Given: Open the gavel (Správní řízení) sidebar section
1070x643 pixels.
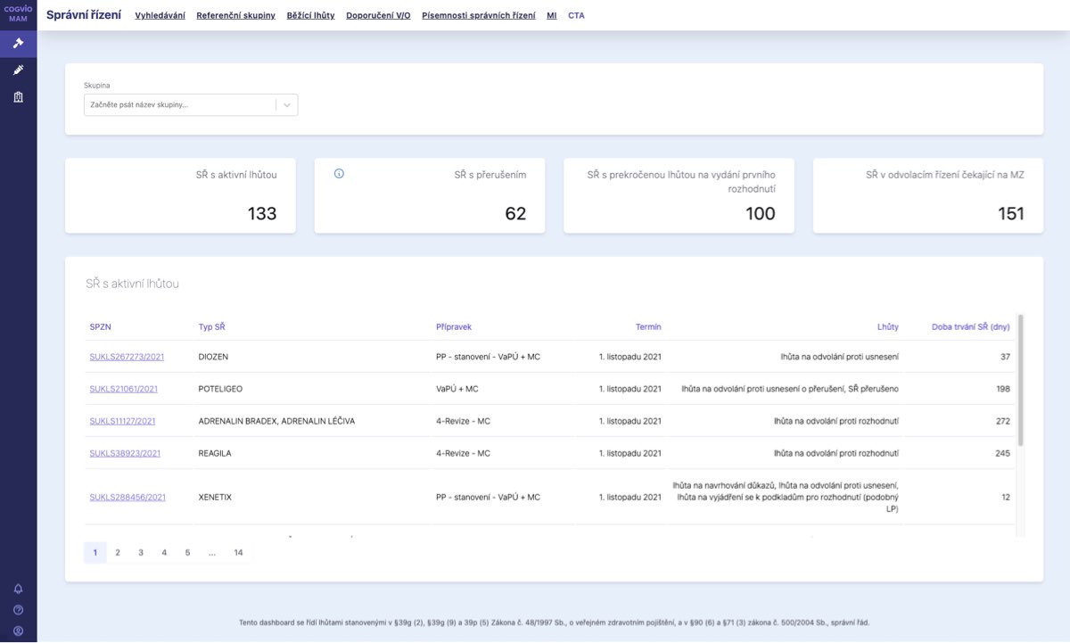Looking at the screenshot, I should click(x=18, y=43).
